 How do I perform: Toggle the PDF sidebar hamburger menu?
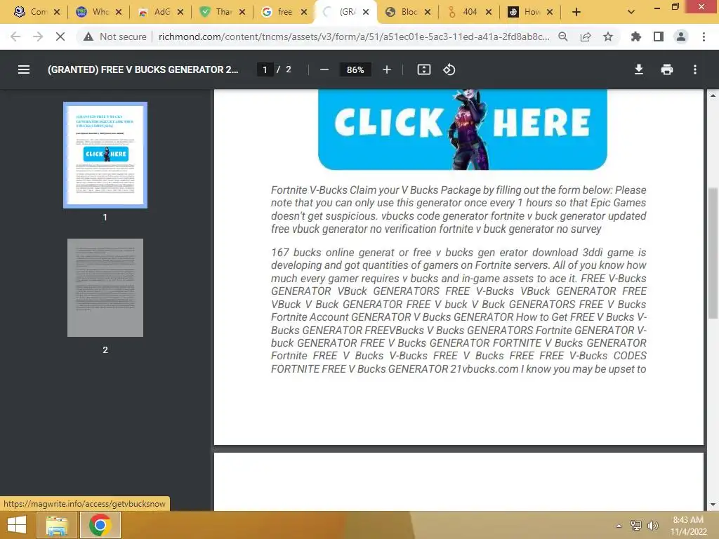24,69
